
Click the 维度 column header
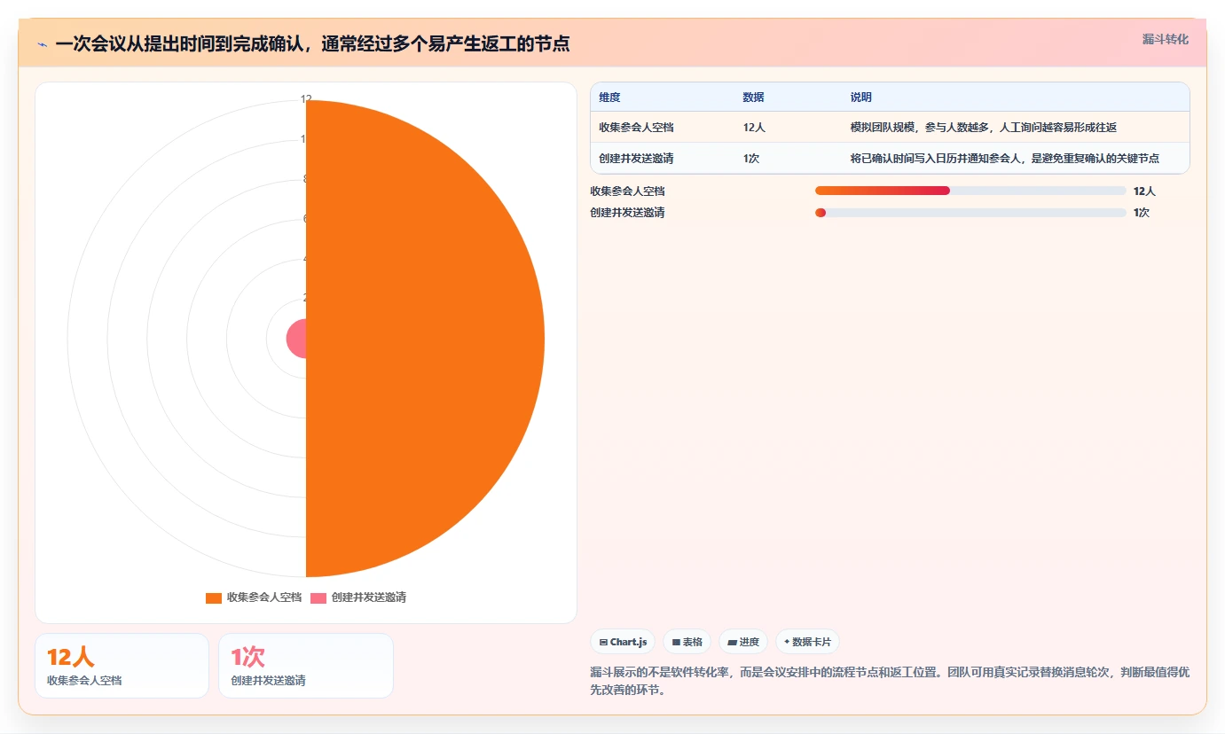click(x=610, y=98)
